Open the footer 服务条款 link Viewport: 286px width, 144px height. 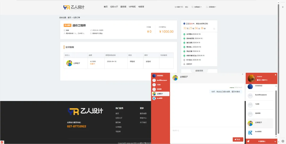coord(143,113)
